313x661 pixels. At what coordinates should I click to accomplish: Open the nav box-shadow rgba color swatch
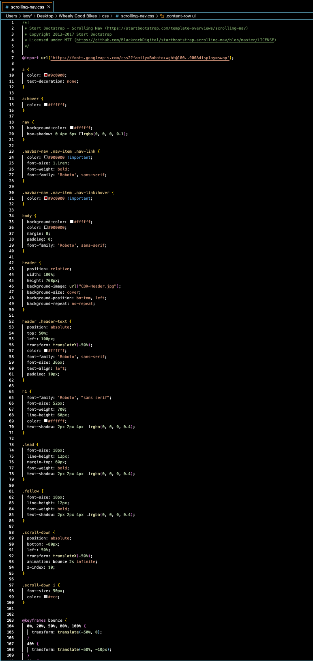(x=81, y=134)
